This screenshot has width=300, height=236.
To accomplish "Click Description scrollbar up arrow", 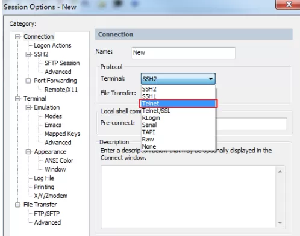I will coord(280,172).
